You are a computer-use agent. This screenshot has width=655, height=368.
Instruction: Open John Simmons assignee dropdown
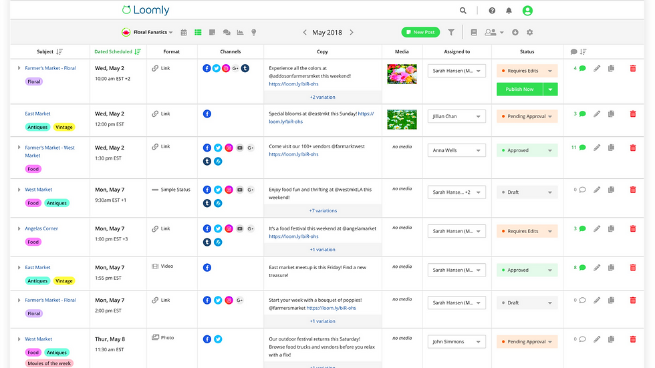(456, 342)
